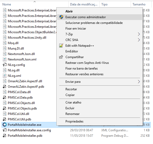The width and height of the screenshot is (153, 144).
Task: Click the OmarALZabir.AspectF.pdb file icon
Action: [4, 87]
